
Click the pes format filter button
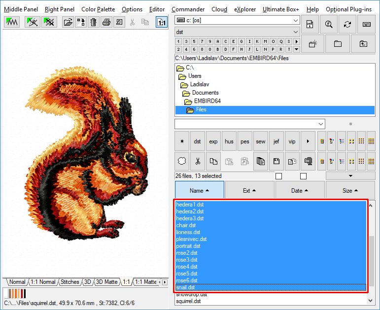pos(245,141)
